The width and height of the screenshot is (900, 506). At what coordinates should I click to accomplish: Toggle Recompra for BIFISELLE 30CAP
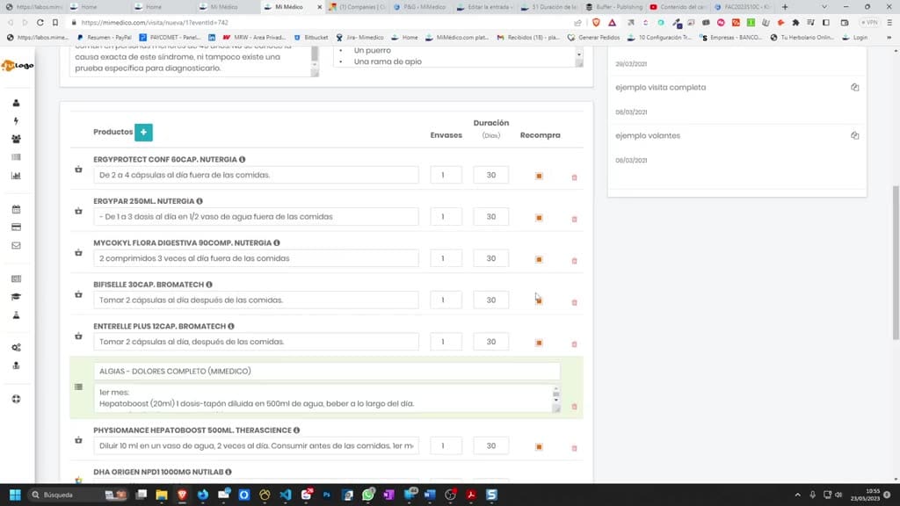point(539,300)
